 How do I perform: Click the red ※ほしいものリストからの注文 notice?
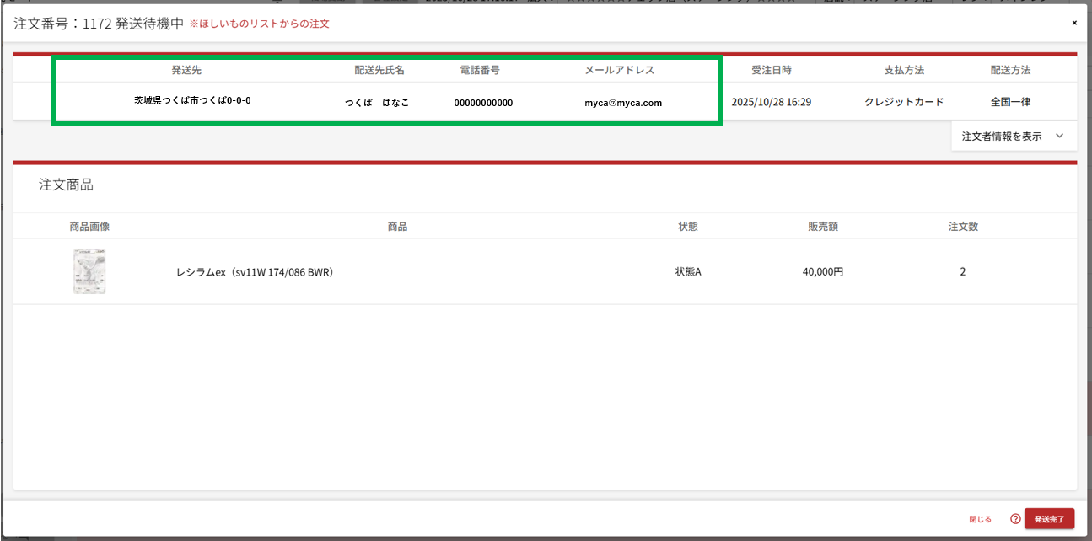[x=259, y=24]
